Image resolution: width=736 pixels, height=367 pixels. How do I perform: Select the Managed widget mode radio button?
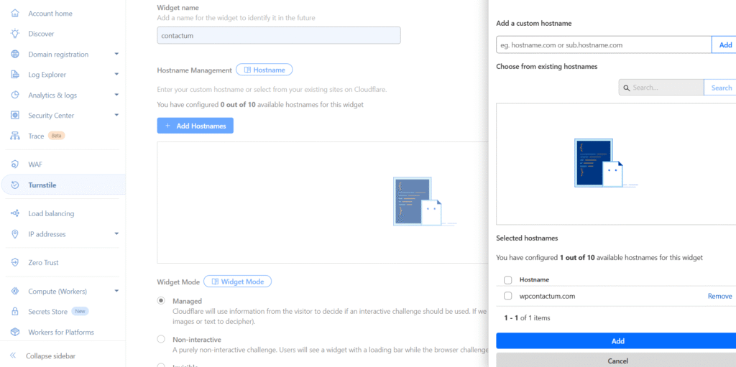click(x=161, y=301)
